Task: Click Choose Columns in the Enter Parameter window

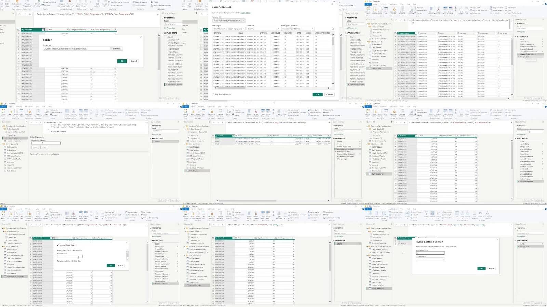Action: click(x=67, y=113)
